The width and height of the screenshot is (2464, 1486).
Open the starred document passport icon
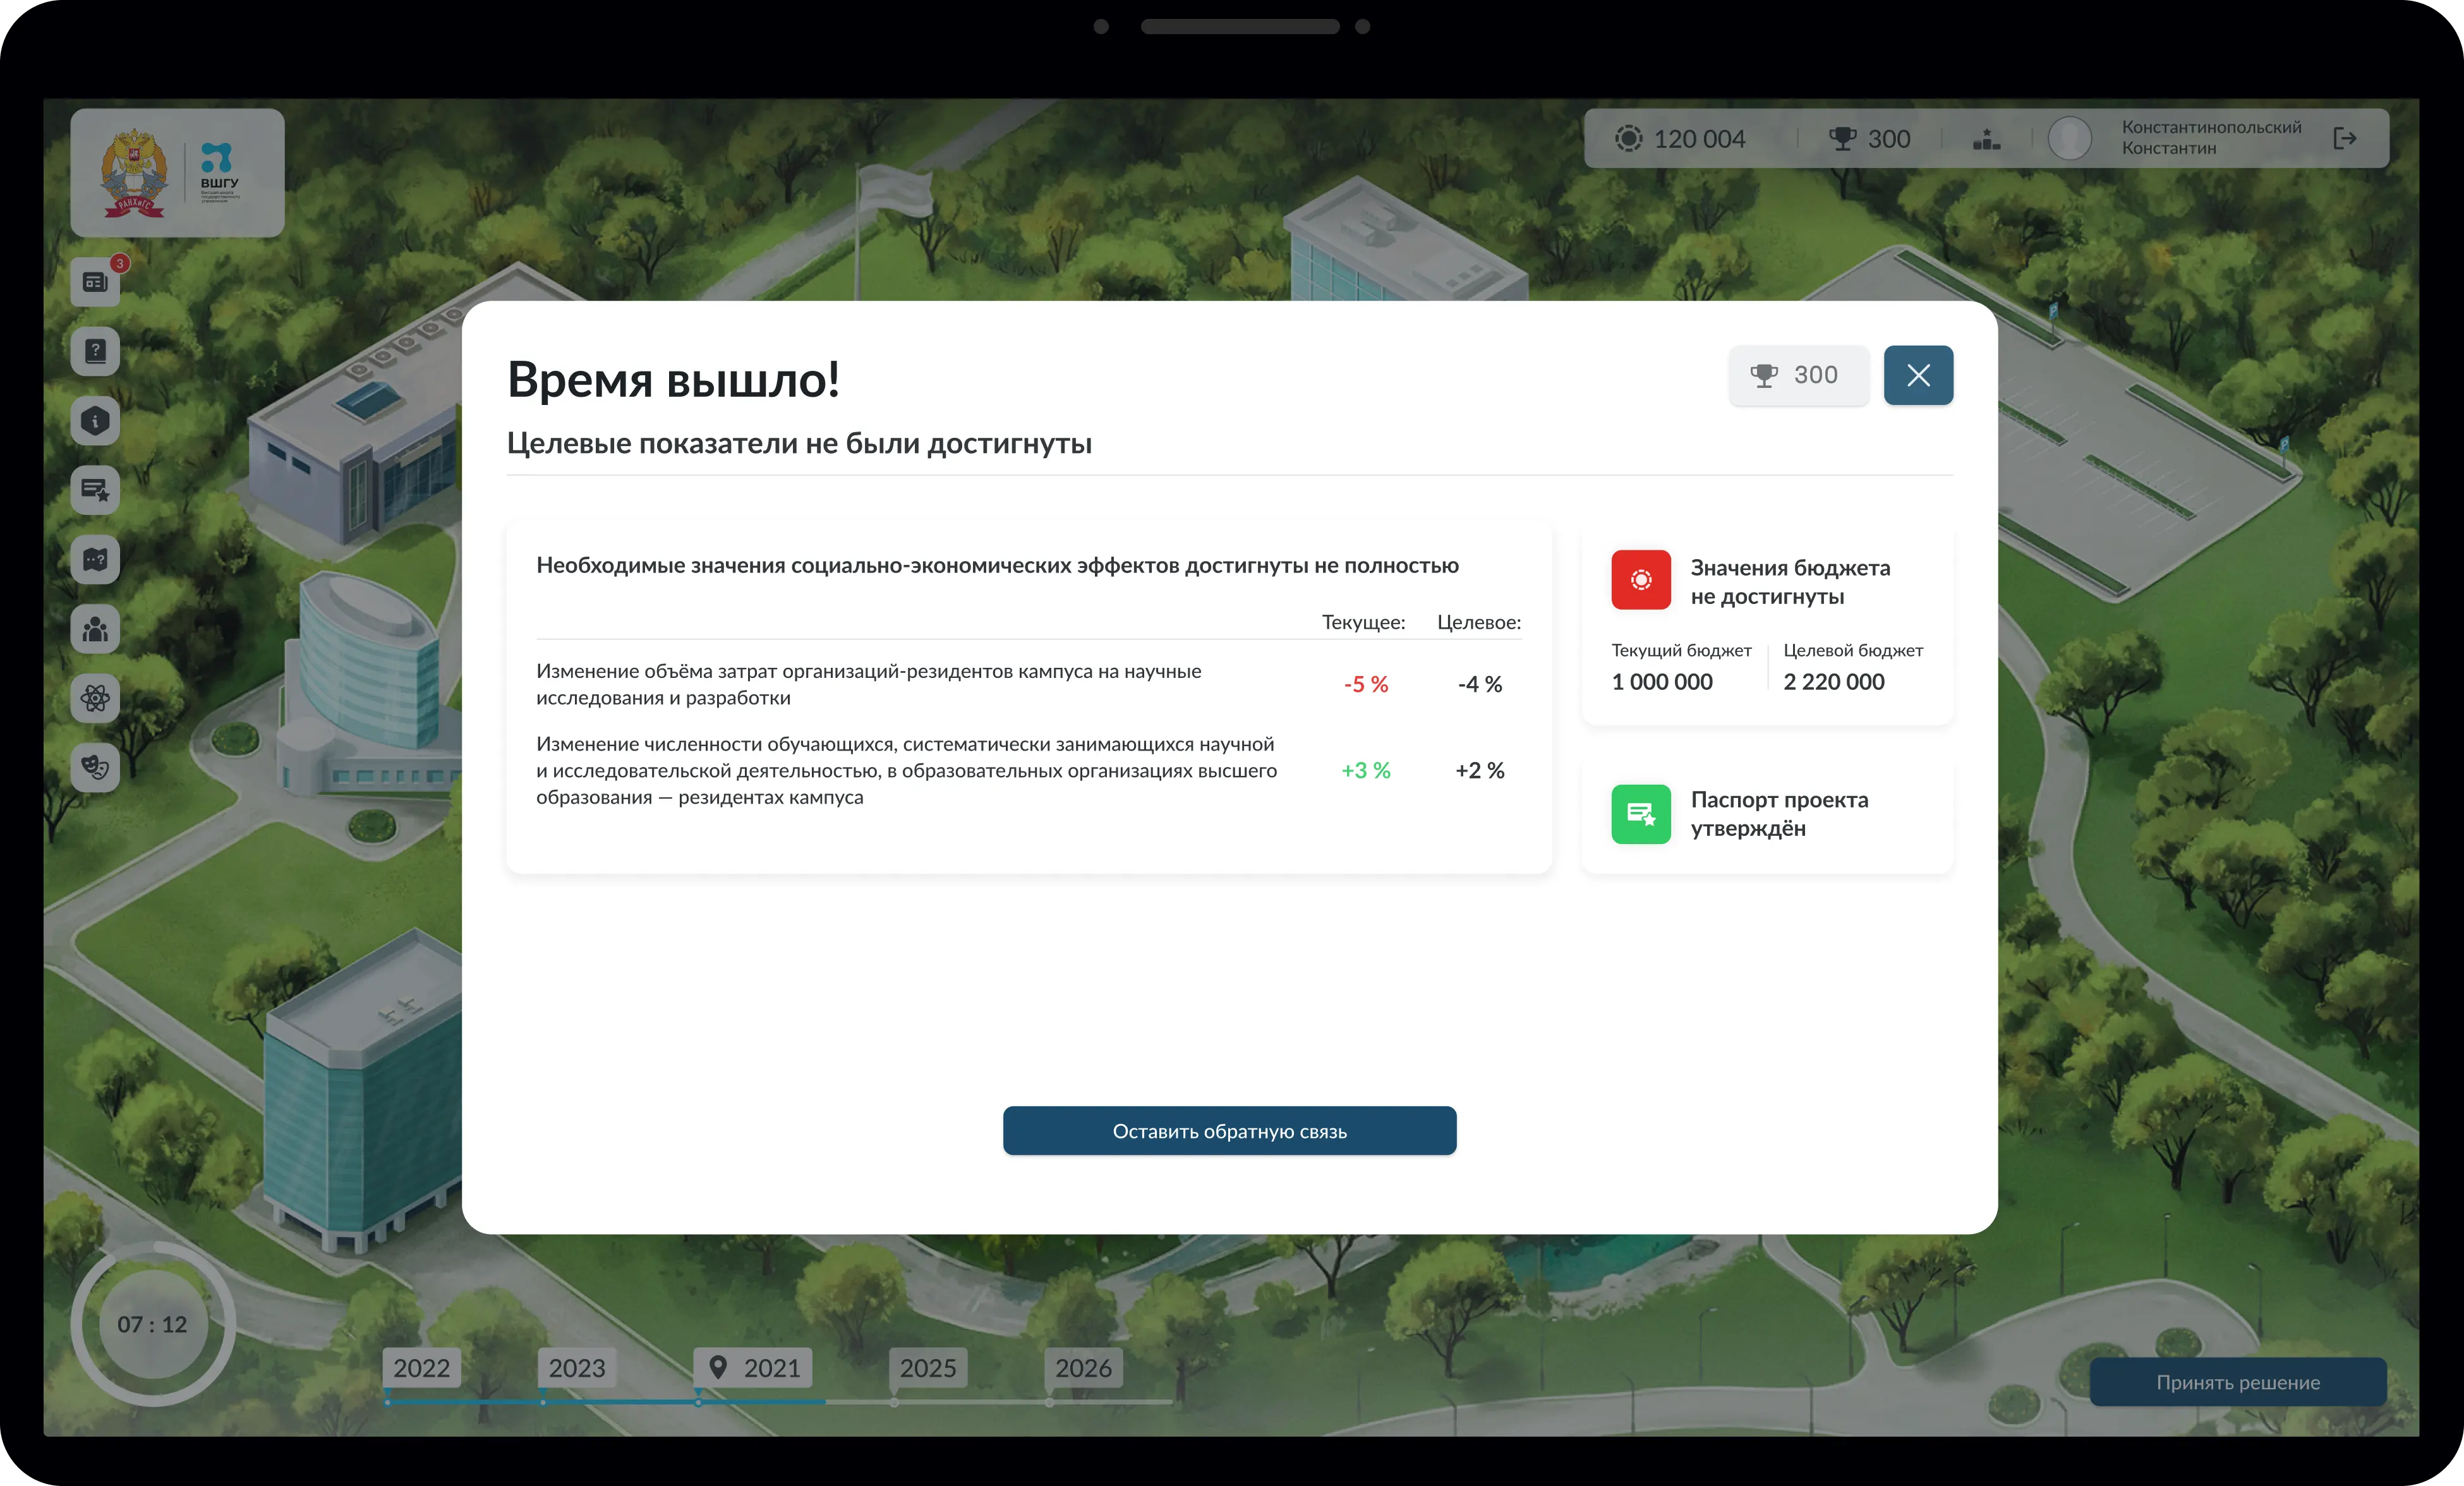coord(95,490)
